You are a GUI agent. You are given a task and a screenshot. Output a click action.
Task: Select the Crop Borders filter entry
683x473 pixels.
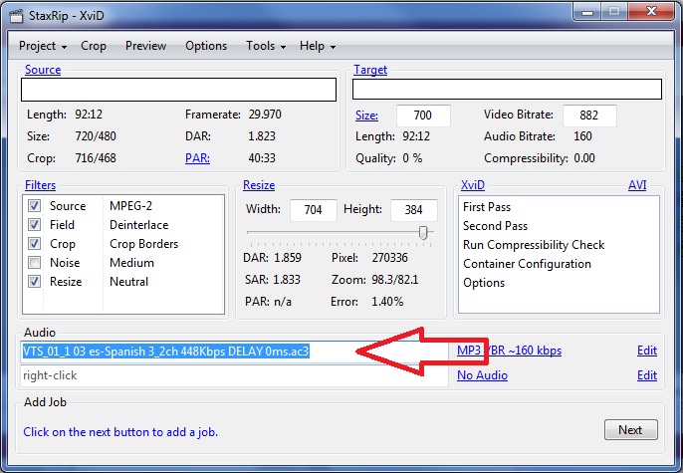(x=144, y=244)
